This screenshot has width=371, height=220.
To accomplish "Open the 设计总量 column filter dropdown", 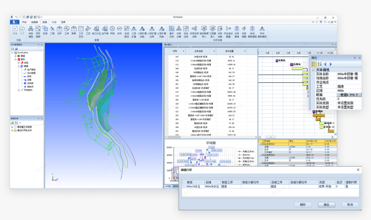I will tap(245, 51).
